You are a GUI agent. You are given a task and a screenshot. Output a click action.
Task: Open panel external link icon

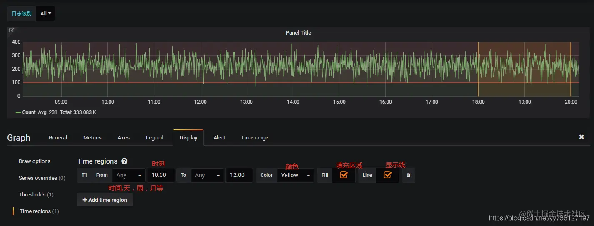tap(12, 30)
